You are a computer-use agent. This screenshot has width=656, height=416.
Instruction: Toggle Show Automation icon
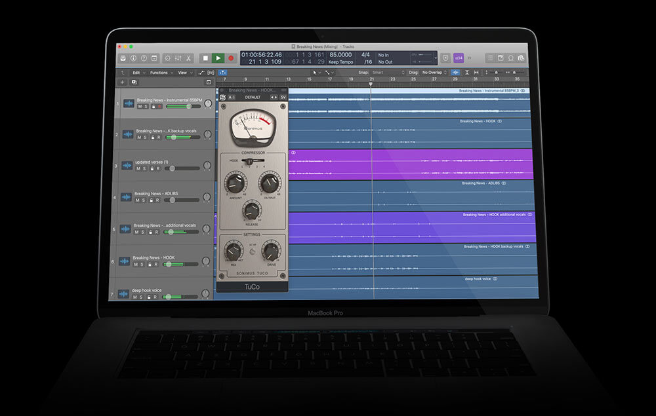click(201, 73)
